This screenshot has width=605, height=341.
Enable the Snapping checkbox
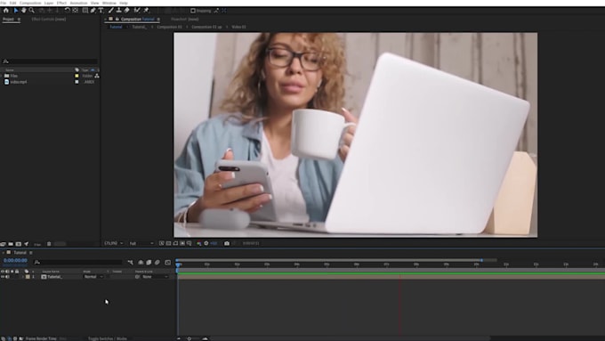point(193,11)
